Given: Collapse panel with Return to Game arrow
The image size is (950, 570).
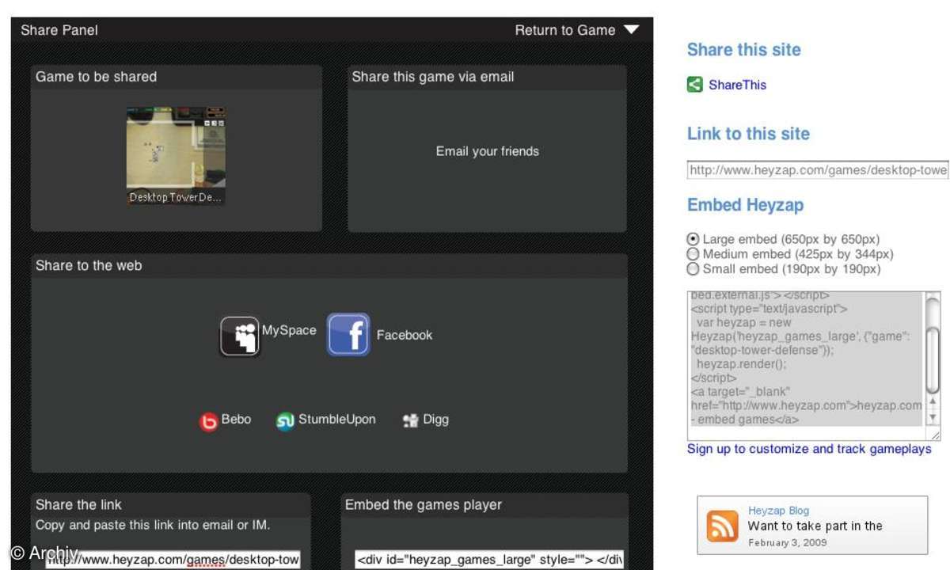Looking at the screenshot, I should (631, 30).
